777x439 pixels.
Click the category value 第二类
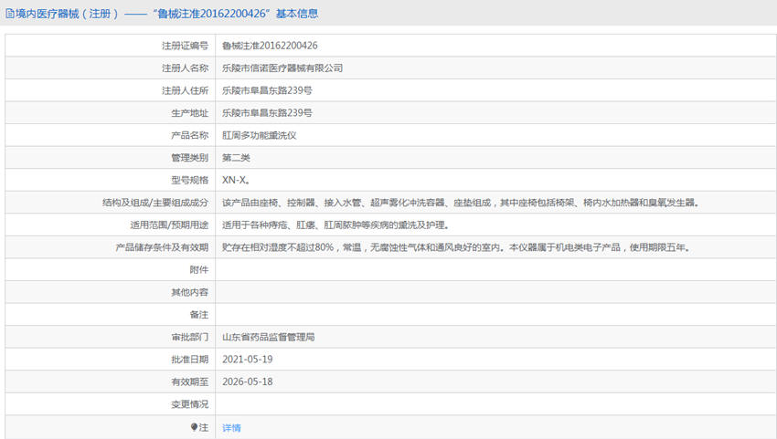(236, 158)
